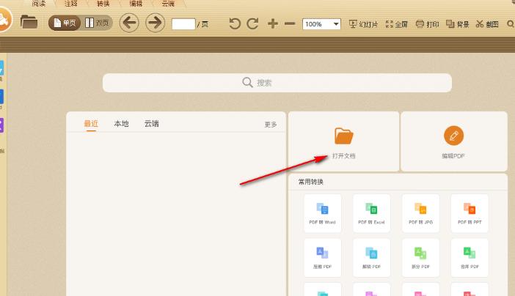Screen dimensions: 515x296
Task: Open the 转换 menu tab
Action: point(103,4)
